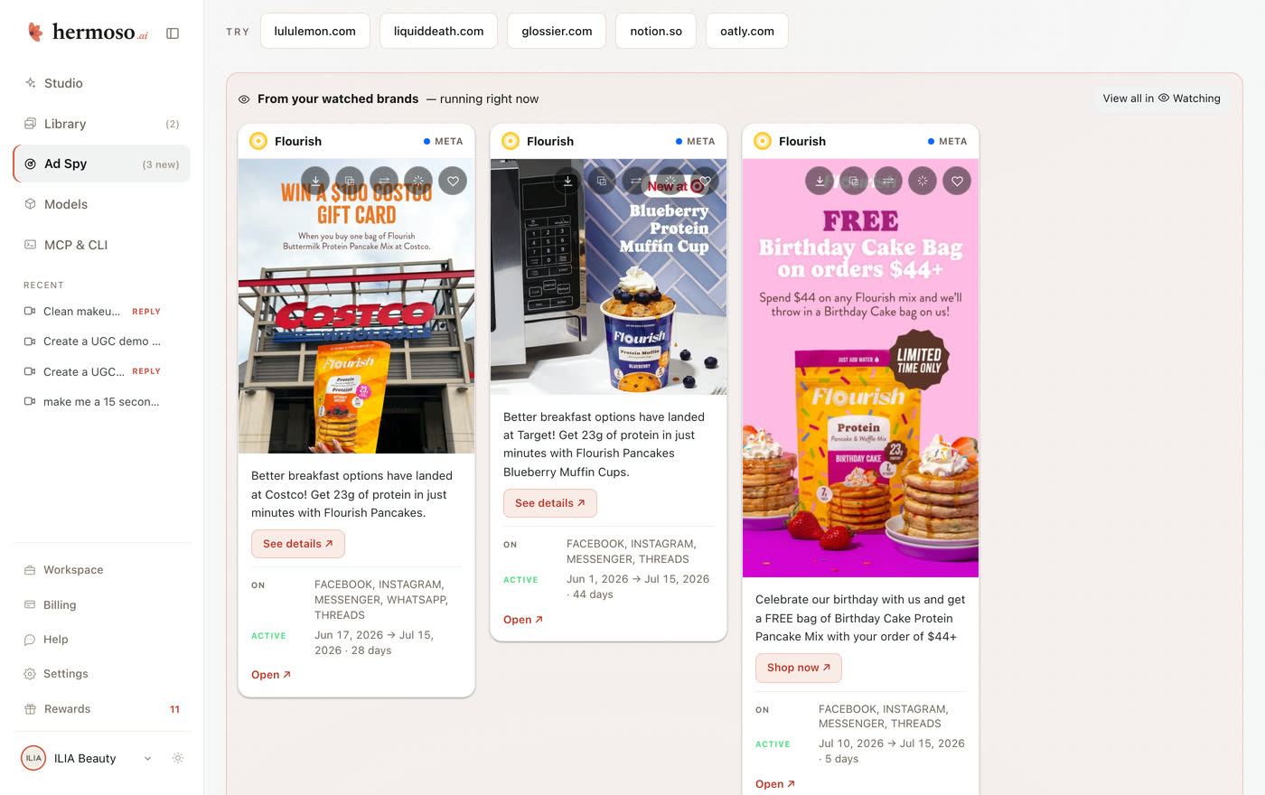
Task: Copy the Birthday Cake Bag ad
Action: 854,181
